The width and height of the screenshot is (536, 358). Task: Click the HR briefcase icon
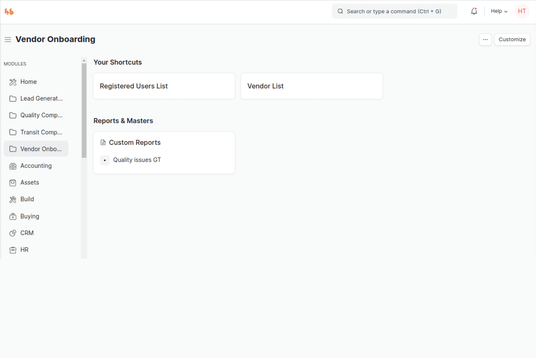(13, 250)
